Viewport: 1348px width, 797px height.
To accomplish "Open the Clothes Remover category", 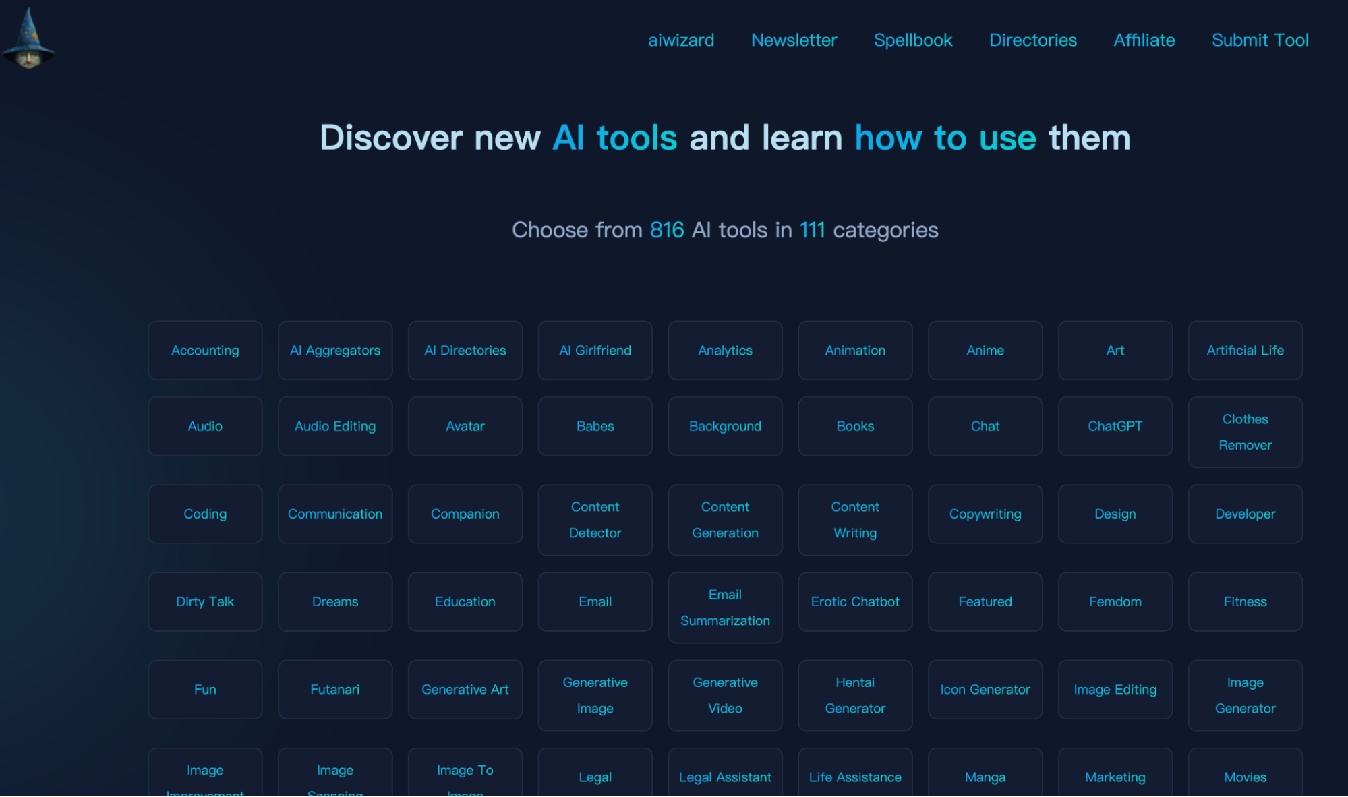I will (1245, 432).
